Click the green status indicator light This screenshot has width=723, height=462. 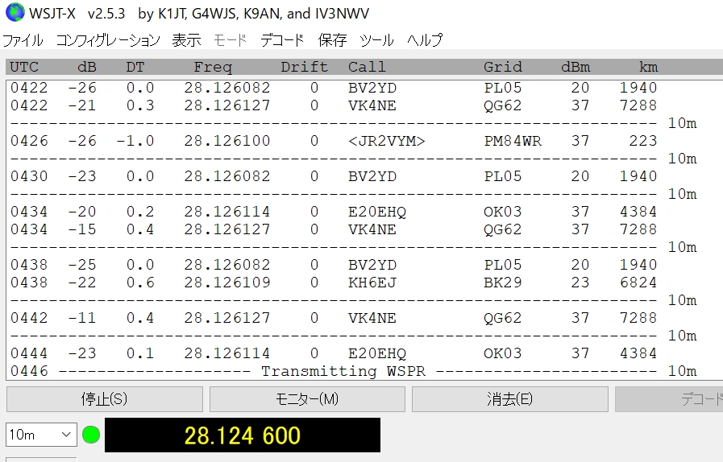[x=91, y=435]
